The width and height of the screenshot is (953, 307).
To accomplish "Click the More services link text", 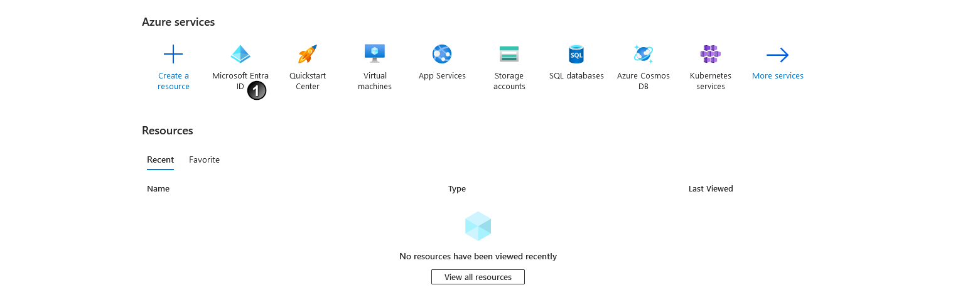I will pyautogui.click(x=778, y=76).
